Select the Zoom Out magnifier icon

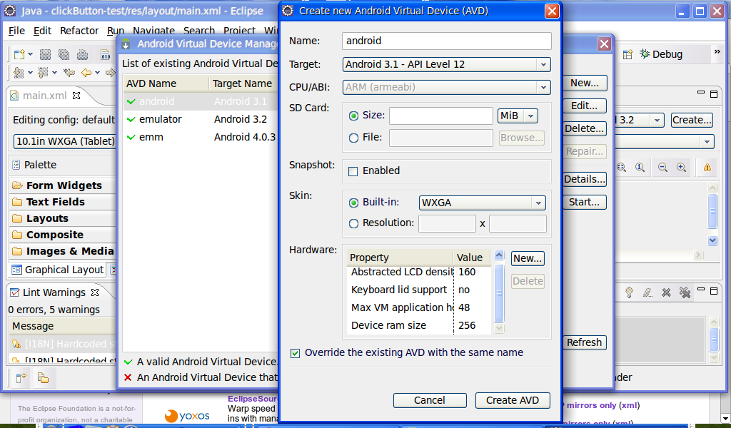click(662, 167)
